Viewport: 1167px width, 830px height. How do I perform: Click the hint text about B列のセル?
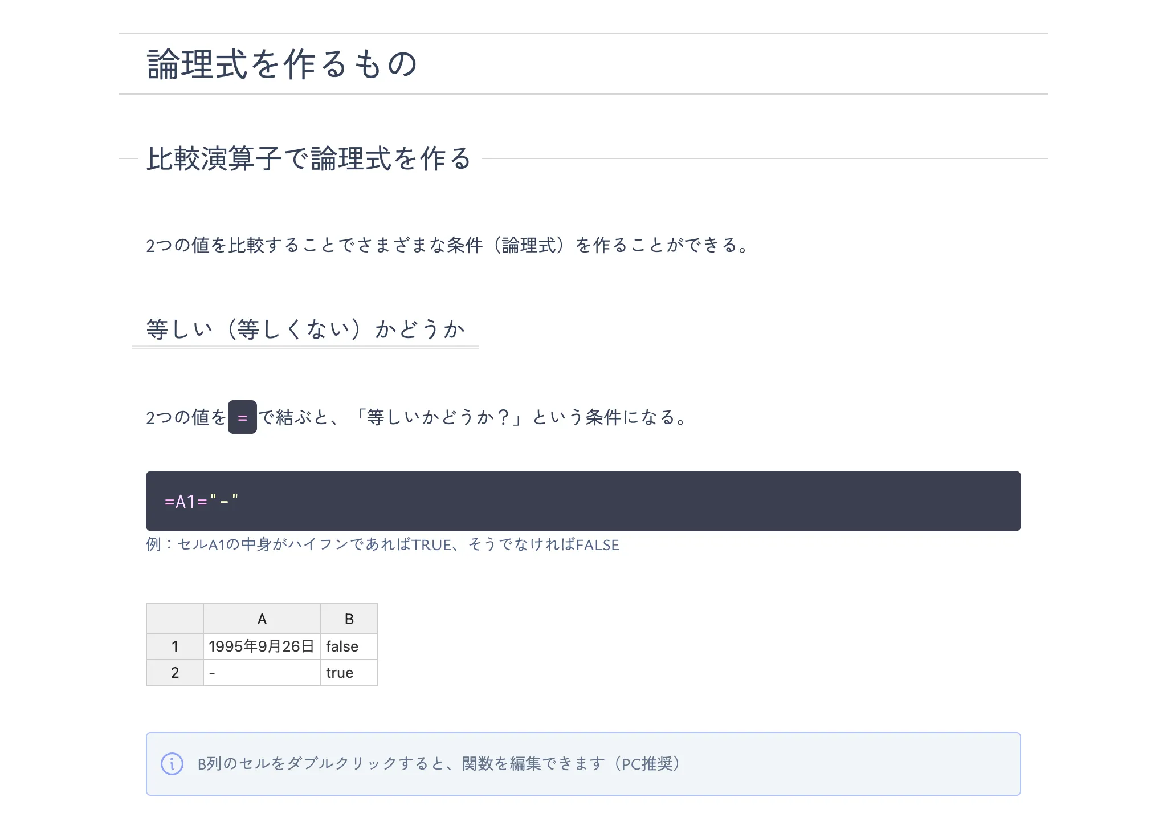pos(439,764)
